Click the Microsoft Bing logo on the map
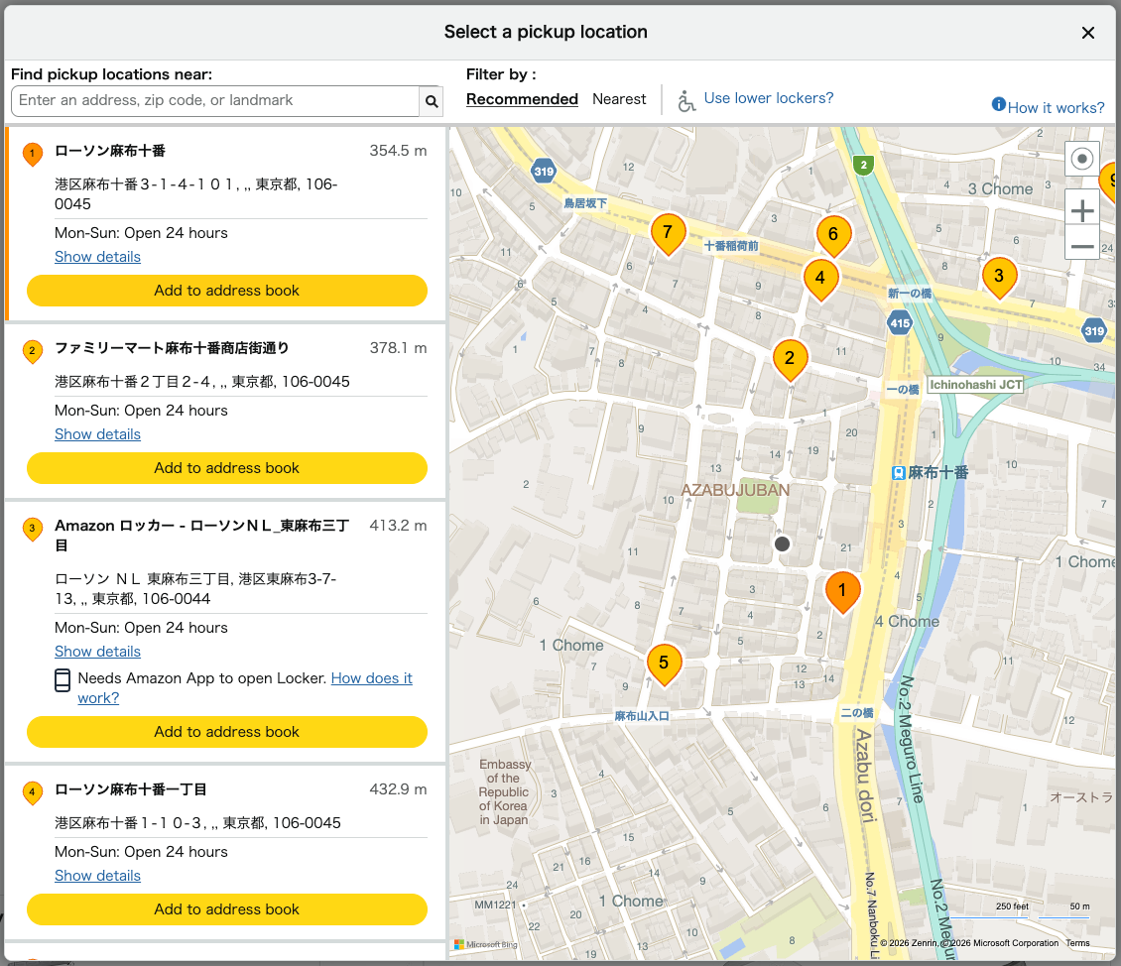1121x966 pixels. click(x=485, y=944)
